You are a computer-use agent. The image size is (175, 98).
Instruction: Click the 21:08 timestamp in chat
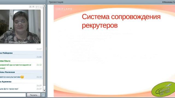[x=39, y=57]
